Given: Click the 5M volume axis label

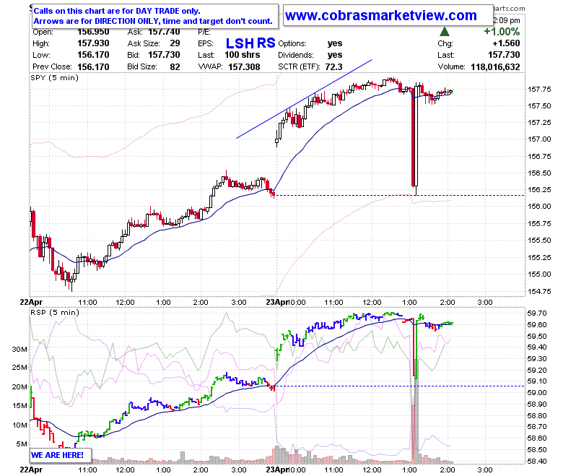Looking at the screenshot, I should 21,443.
